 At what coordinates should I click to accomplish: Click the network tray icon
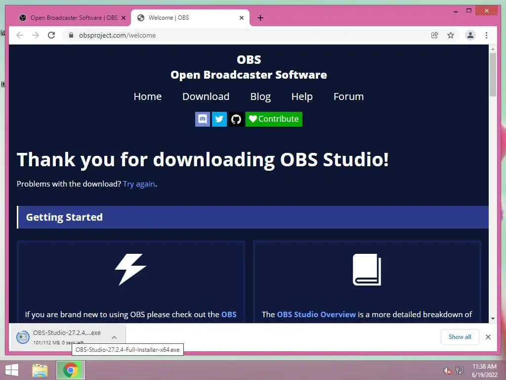pos(460,370)
